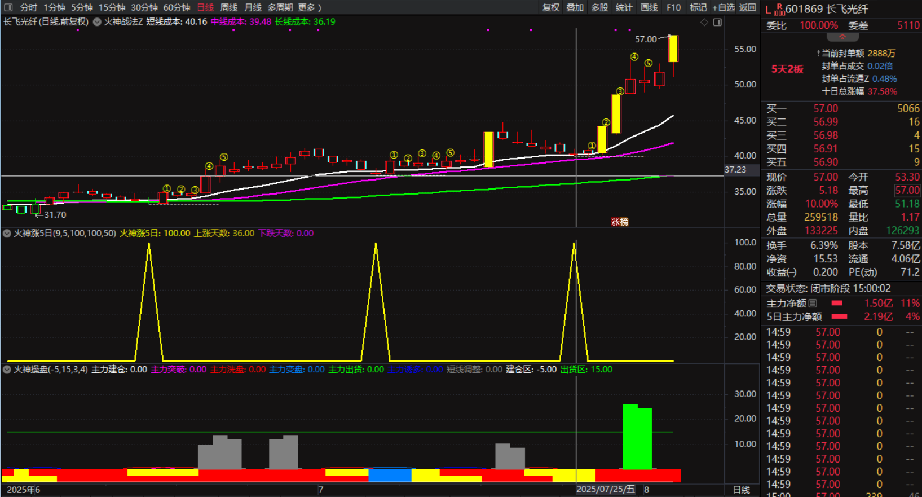922x497 pixels.
Task: Open the 火神操盘 indicator dropdown
Action: (7, 370)
